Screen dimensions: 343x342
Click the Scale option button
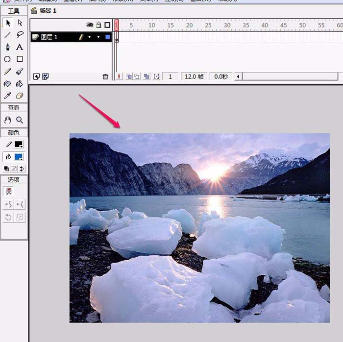[x=20, y=218]
